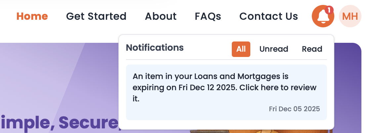Switch to the Unread notifications filter
The image size is (371, 133).
[x=274, y=49]
